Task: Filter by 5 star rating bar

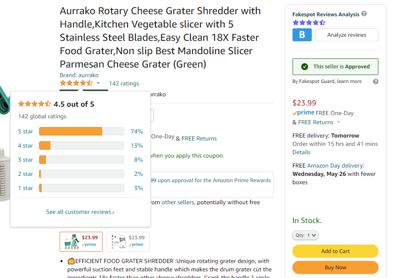Action: click(x=80, y=131)
